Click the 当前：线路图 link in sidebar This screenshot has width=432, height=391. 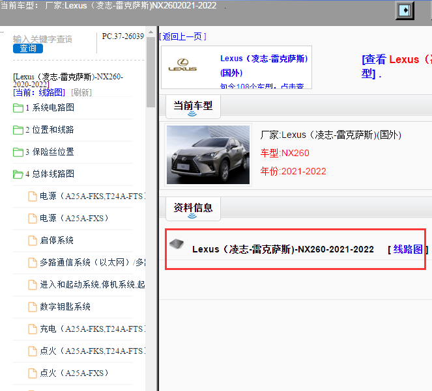tap(39, 92)
